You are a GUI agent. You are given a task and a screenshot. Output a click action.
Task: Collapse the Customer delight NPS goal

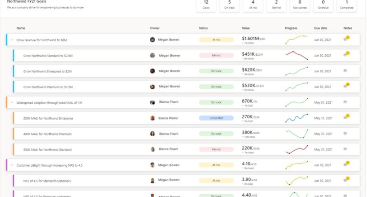12,165
